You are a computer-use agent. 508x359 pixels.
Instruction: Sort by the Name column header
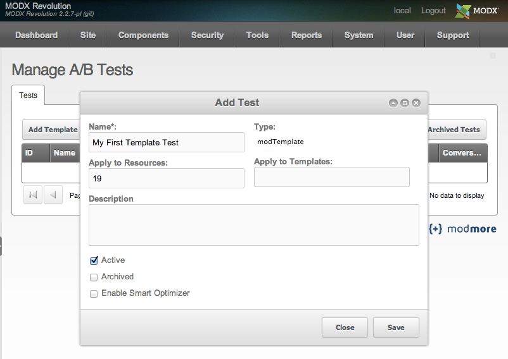point(65,153)
